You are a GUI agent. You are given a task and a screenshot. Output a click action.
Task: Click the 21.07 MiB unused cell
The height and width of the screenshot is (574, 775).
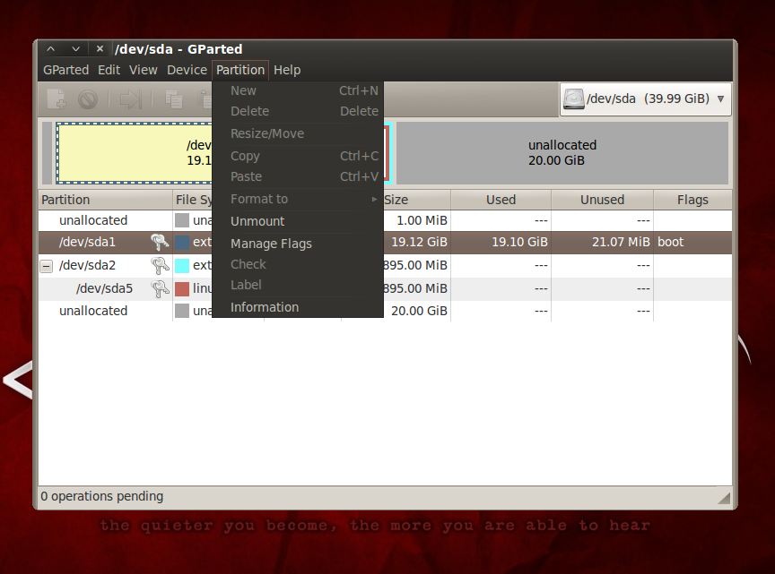click(621, 242)
